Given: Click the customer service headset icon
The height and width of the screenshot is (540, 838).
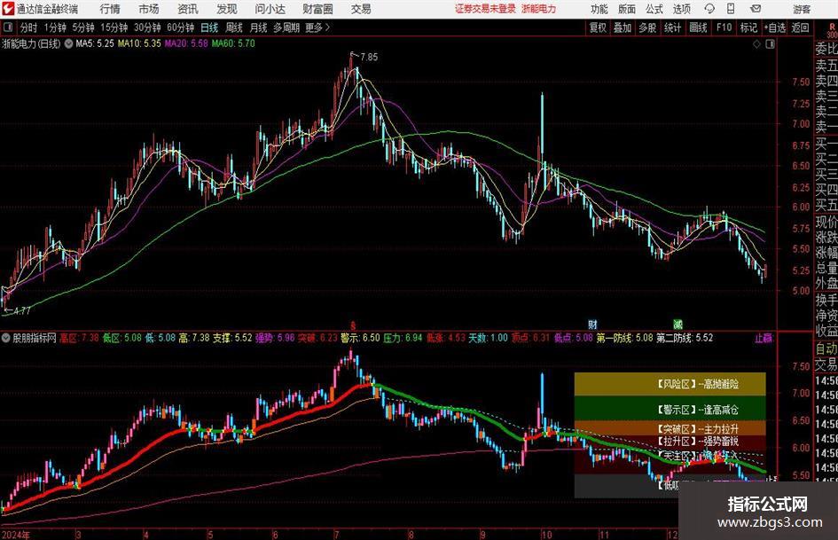Looking at the screenshot, I should click(x=709, y=9).
